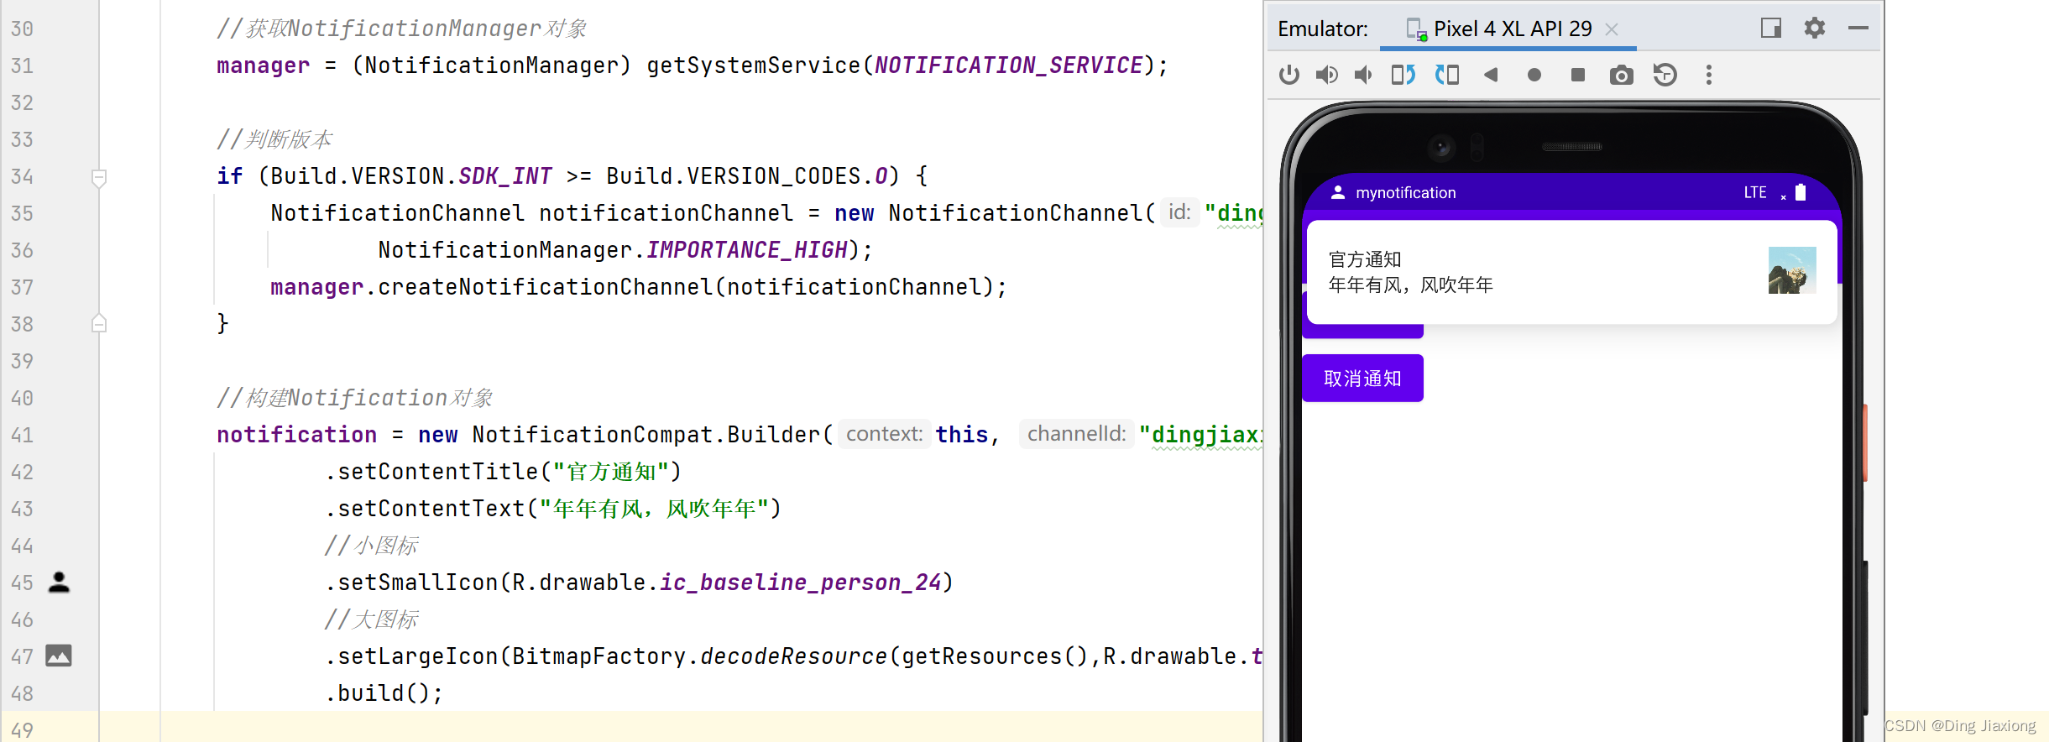Image resolution: width=2049 pixels, height=742 pixels.
Task: Click the .build() call on line 48
Action: pyautogui.click(x=384, y=693)
